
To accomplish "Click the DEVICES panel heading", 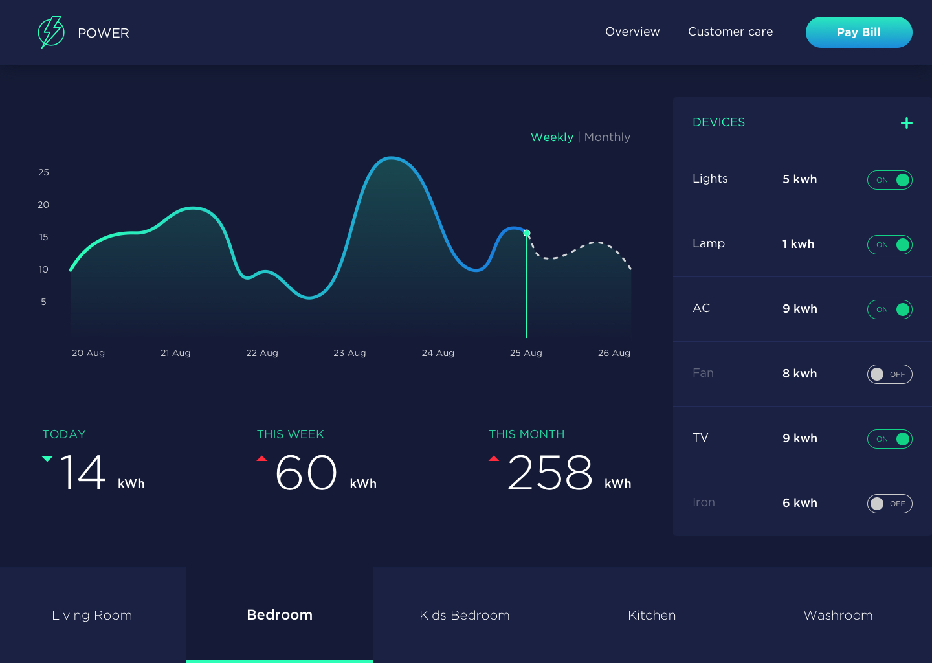I will (718, 122).
